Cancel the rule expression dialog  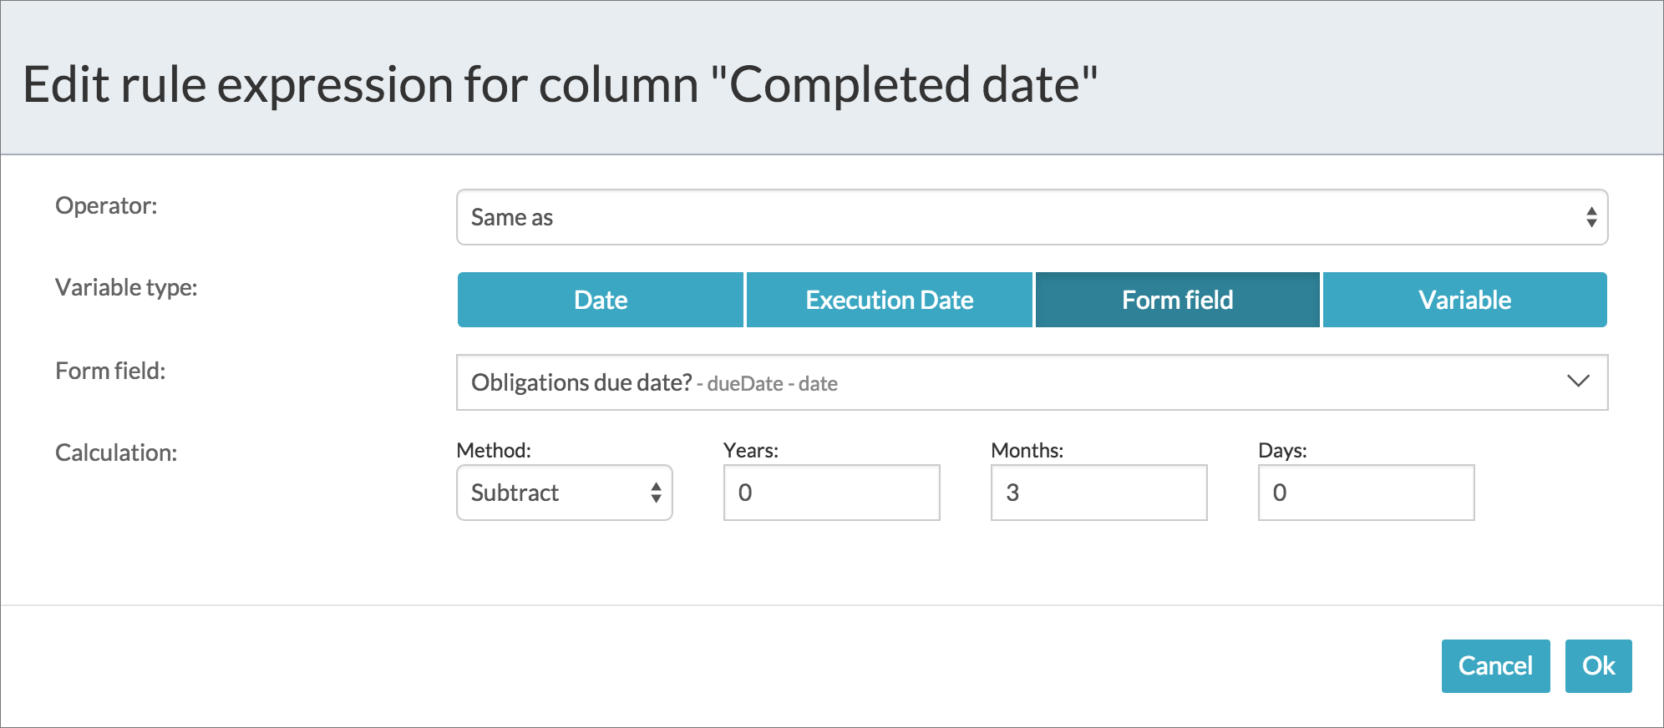click(x=1495, y=665)
